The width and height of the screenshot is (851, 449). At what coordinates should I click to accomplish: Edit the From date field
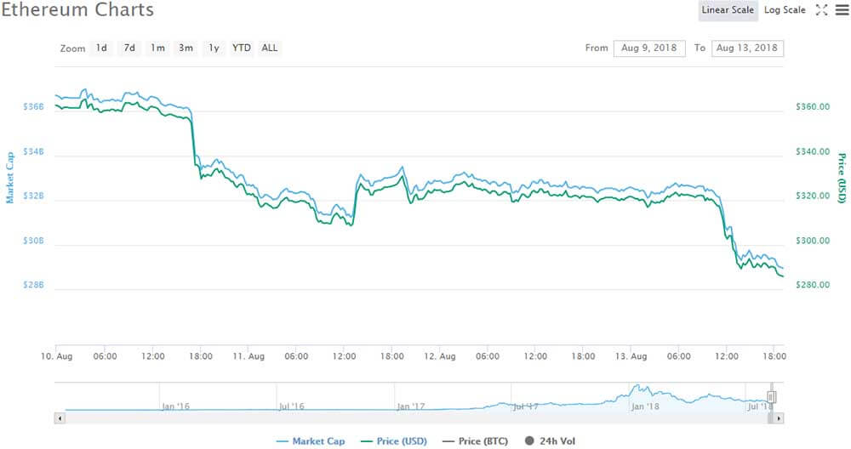click(649, 48)
